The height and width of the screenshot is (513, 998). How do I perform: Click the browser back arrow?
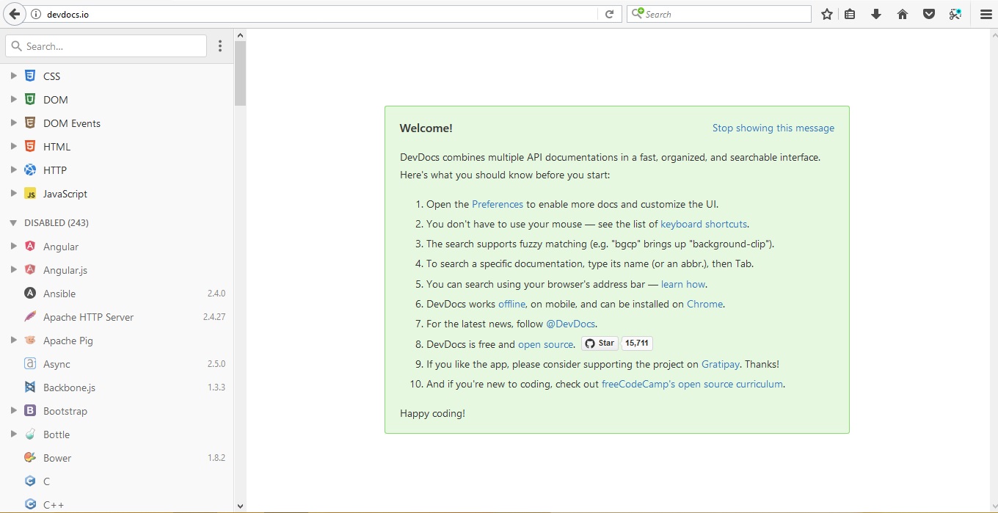point(14,14)
